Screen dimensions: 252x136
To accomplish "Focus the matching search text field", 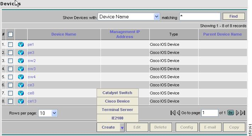I will tap(200, 17).
